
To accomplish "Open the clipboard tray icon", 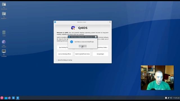I will (166, 98).
